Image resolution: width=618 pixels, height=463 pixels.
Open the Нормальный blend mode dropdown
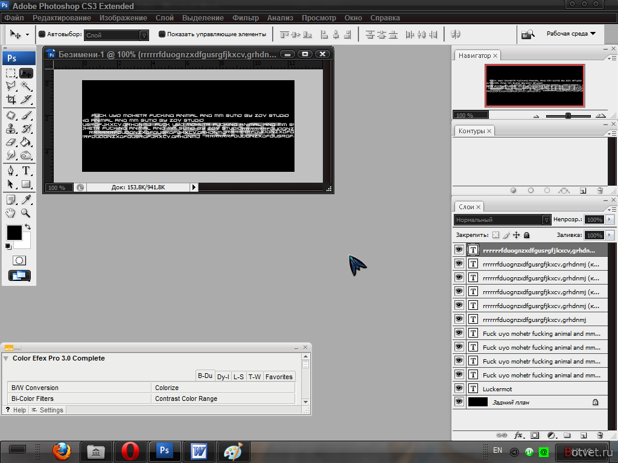click(x=502, y=219)
